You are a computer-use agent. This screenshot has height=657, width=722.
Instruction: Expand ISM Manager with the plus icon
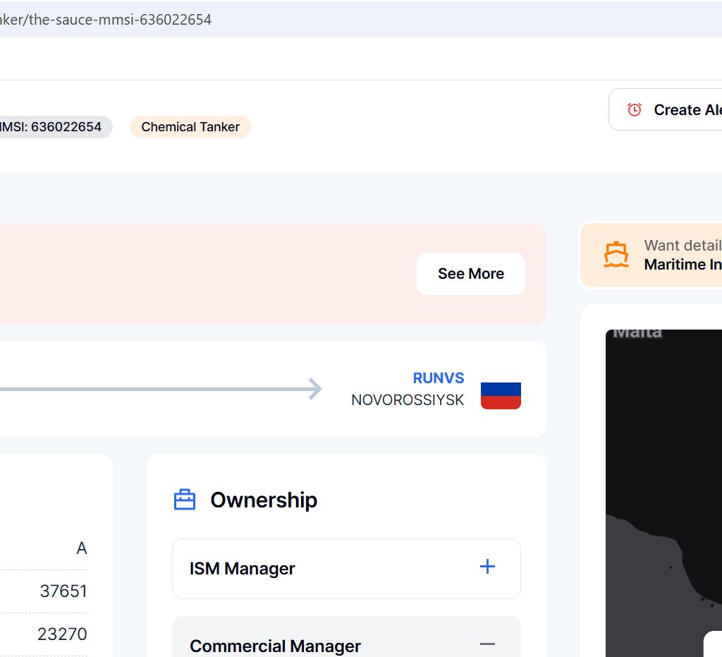tap(487, 567)
